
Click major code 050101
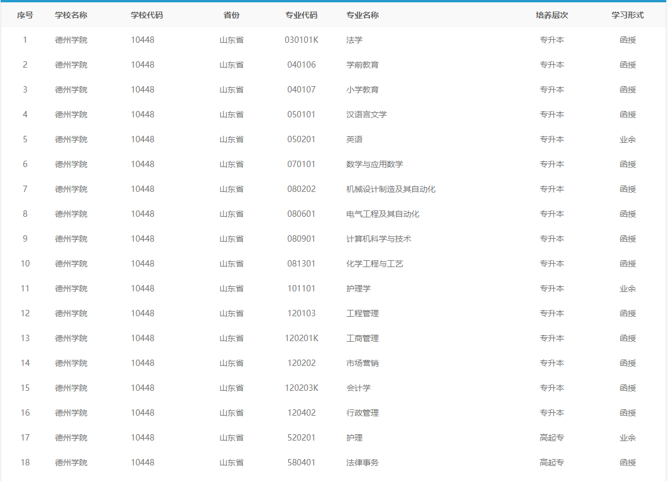click(x=302, y=114)
